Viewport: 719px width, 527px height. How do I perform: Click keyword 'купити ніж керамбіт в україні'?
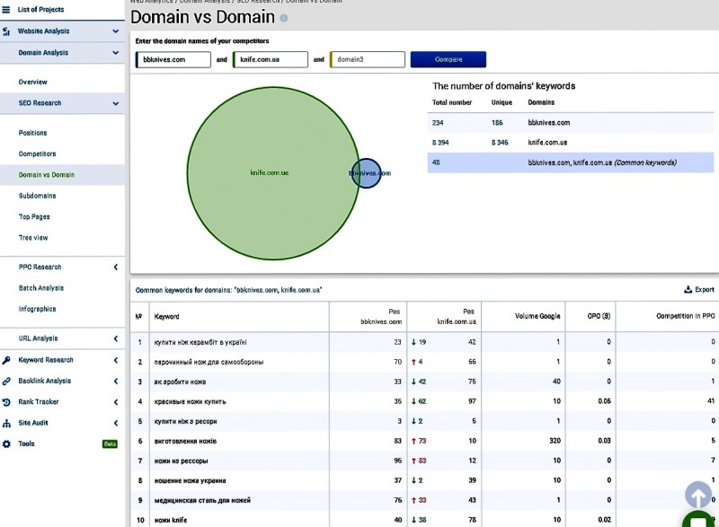point(200,342)
